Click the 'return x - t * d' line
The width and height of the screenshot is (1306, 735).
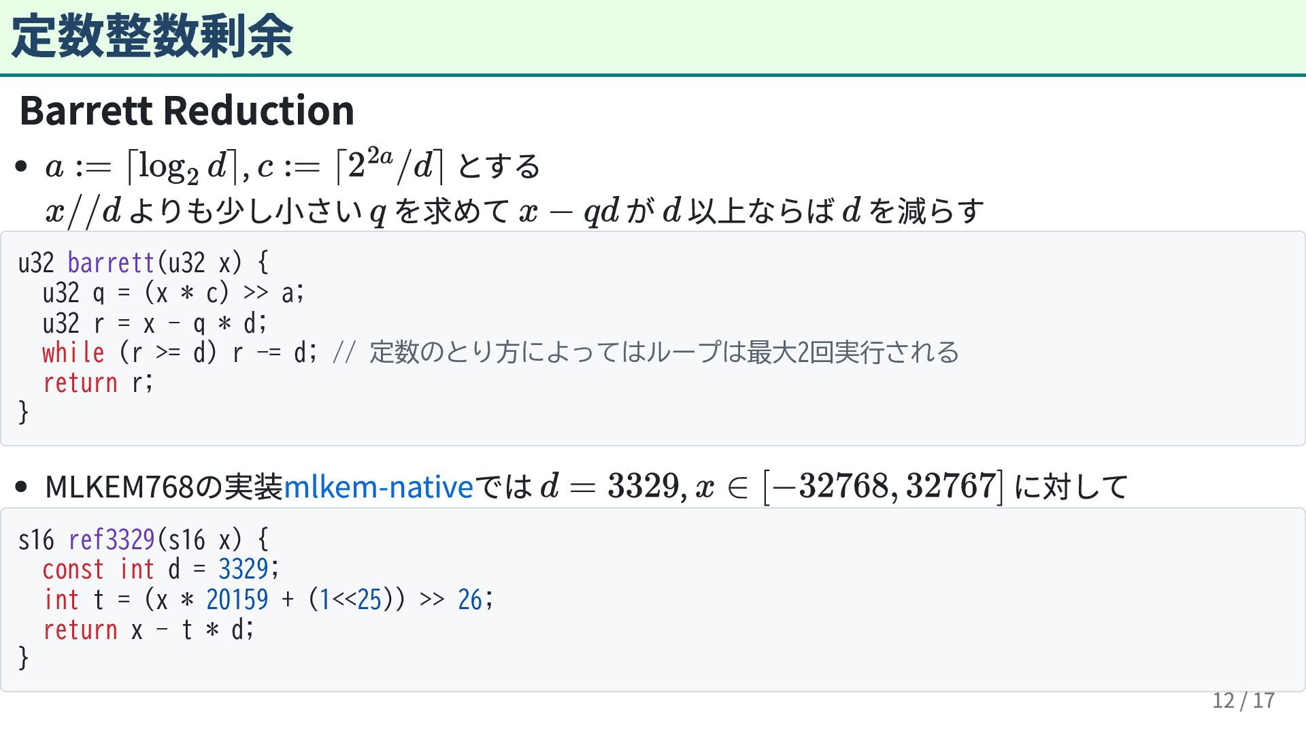pyautogui.click(x=148, y=630)
